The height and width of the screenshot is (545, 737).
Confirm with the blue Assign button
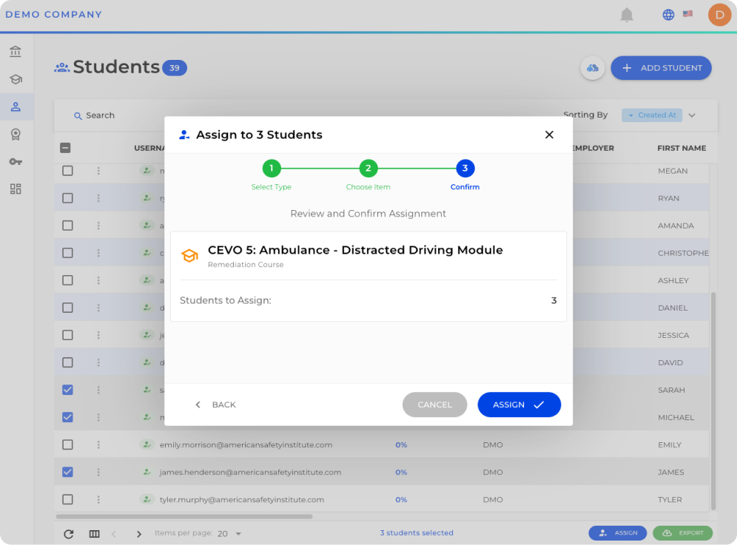[x=519, y=404]
